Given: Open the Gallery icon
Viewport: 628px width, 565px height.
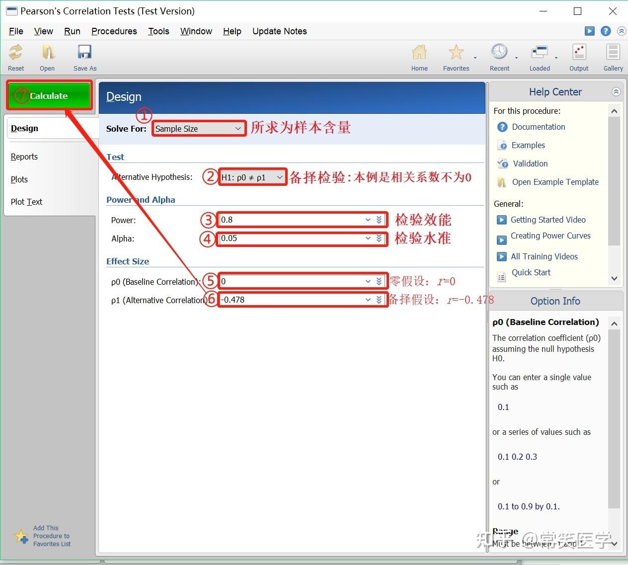Looking at the screenshot, I should (x=613, y=52).
